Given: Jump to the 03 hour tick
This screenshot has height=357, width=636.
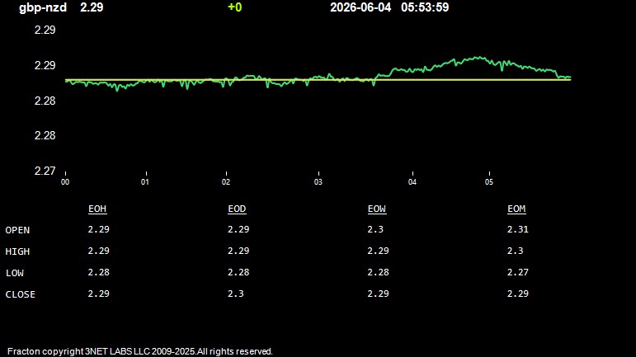Looking at the screenshot, I should pyautogui.click(x=318, y=182).
